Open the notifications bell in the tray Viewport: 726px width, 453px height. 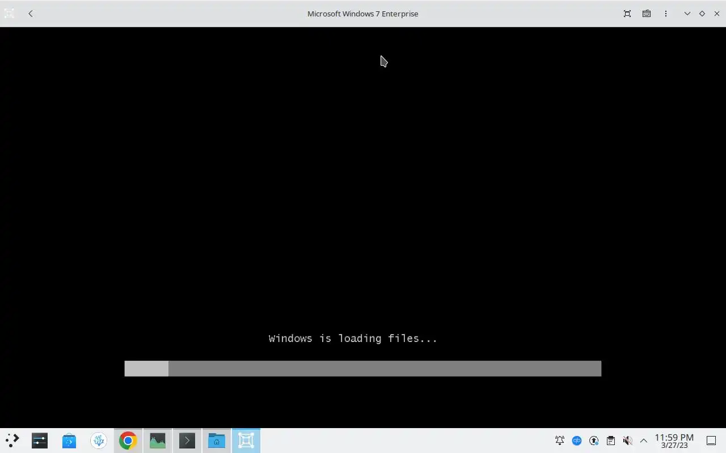coord(560,441)
